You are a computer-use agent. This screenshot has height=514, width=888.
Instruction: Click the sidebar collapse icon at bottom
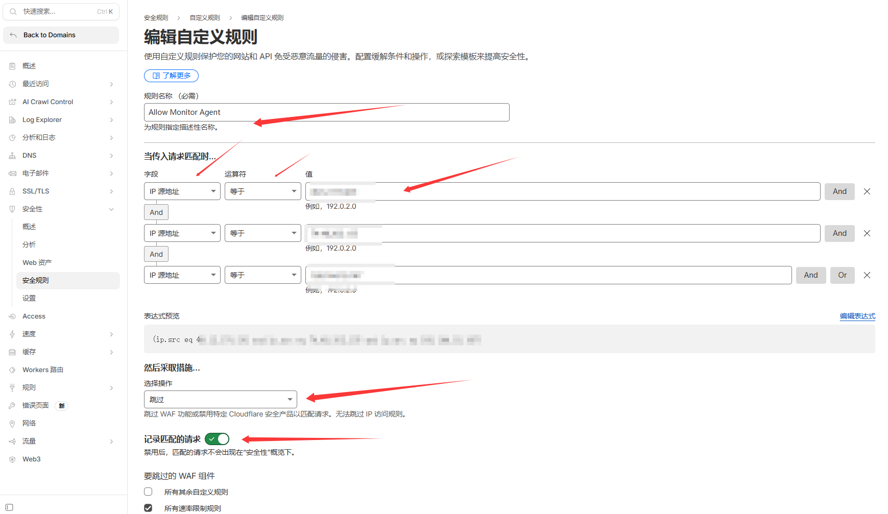pyautogui.click(x=9, y=507)
